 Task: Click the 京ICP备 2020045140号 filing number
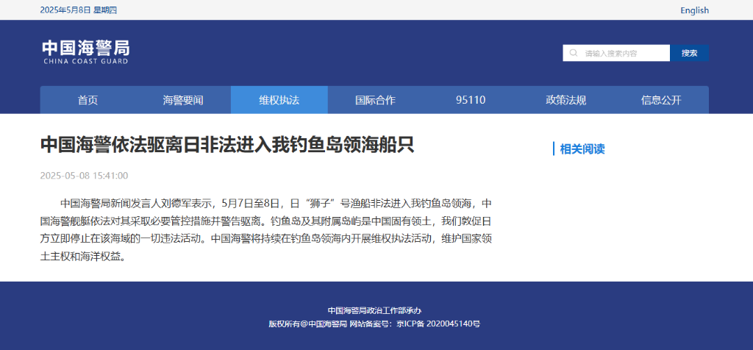pyautogui.click(x=438, y=324)
